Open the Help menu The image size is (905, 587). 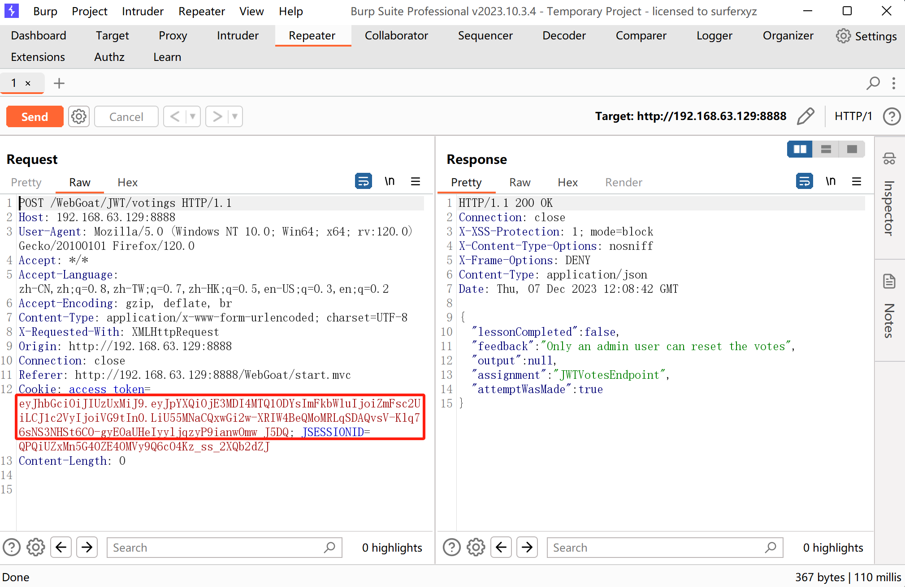291,11
